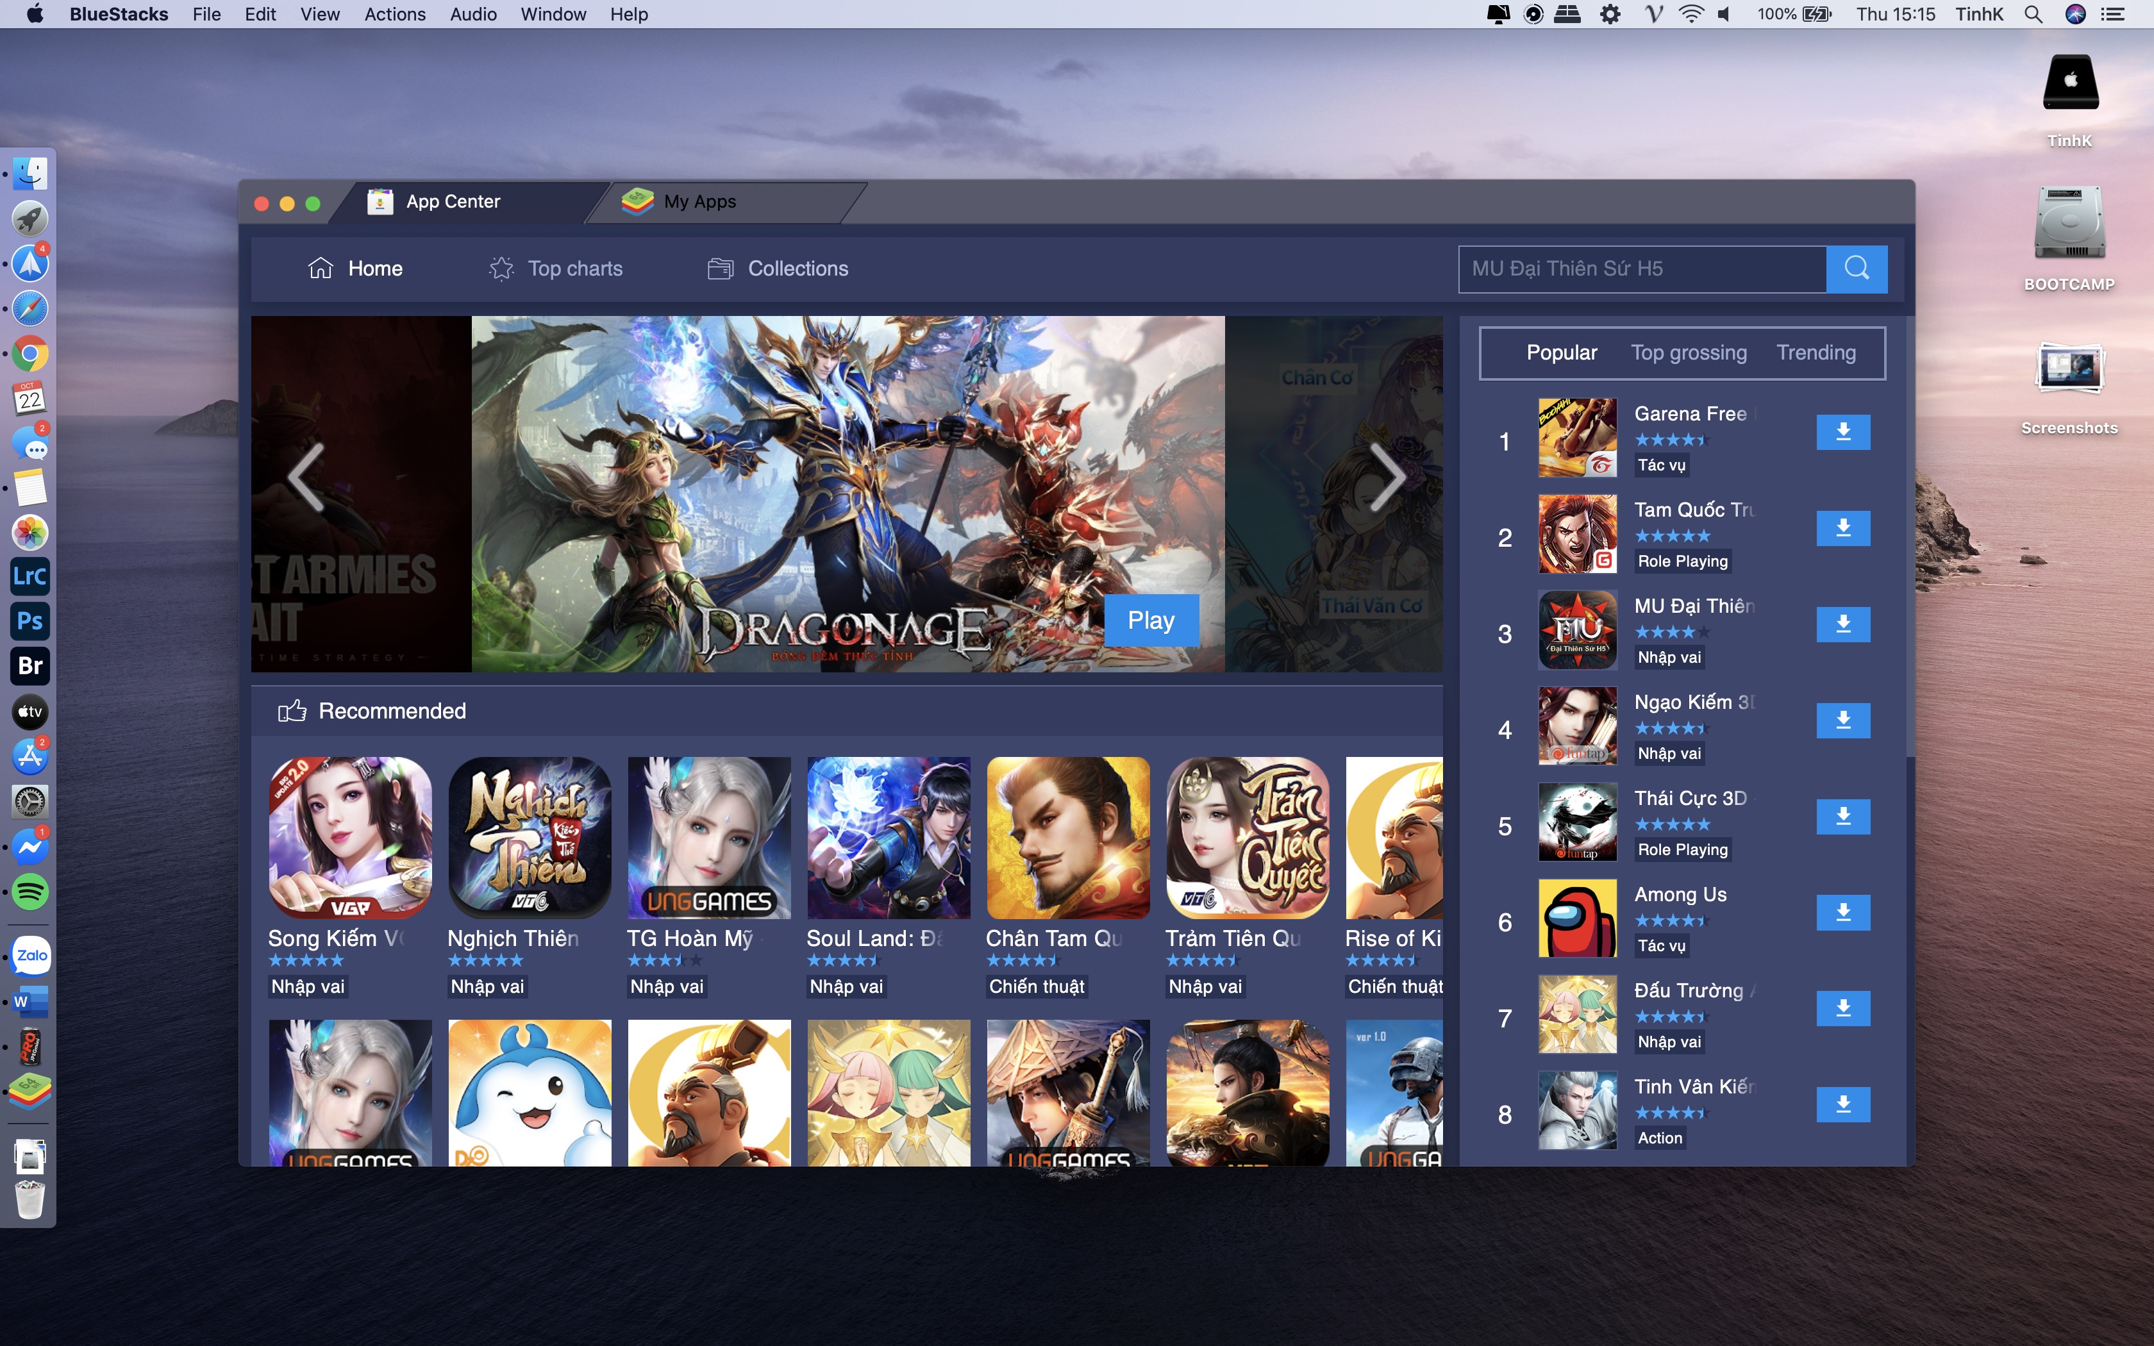The width and height of the screenshot is (2154, 1346).
Task: Switch ranking to Trending
Action: pyautogui.click(x=1816, y=353)
